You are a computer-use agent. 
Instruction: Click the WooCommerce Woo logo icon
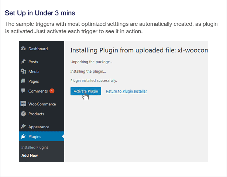(23, 104)
